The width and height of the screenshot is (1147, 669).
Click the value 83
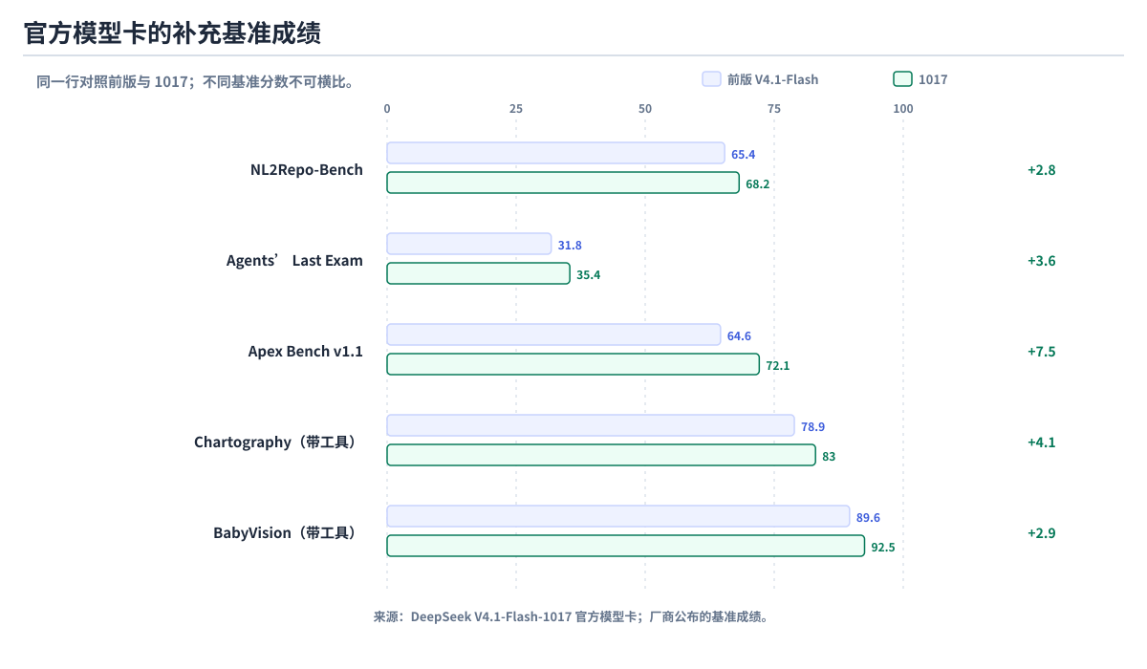[829, 457]
